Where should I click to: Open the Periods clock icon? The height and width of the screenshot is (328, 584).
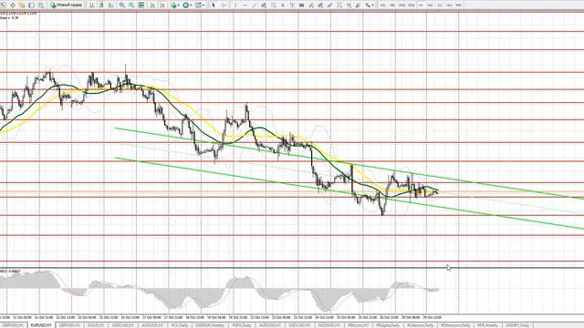tap(185, 5)
